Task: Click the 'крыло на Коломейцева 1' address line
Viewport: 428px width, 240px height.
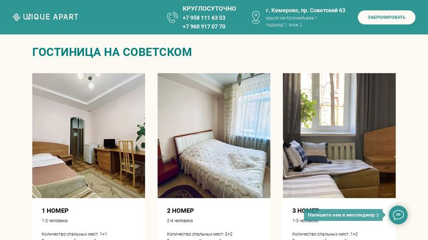Action: tap(292, 18)
